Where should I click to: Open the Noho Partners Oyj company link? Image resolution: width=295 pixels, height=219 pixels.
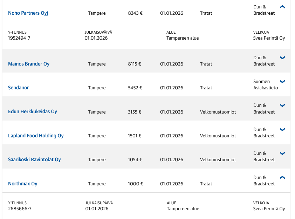point(28,13)
